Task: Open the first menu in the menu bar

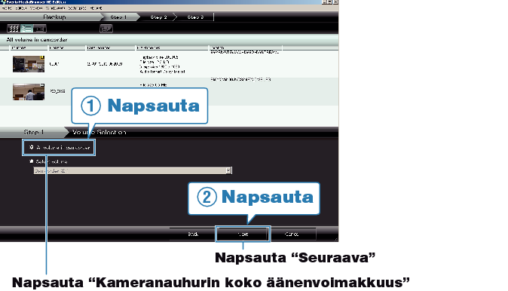Action: point(7,8)
